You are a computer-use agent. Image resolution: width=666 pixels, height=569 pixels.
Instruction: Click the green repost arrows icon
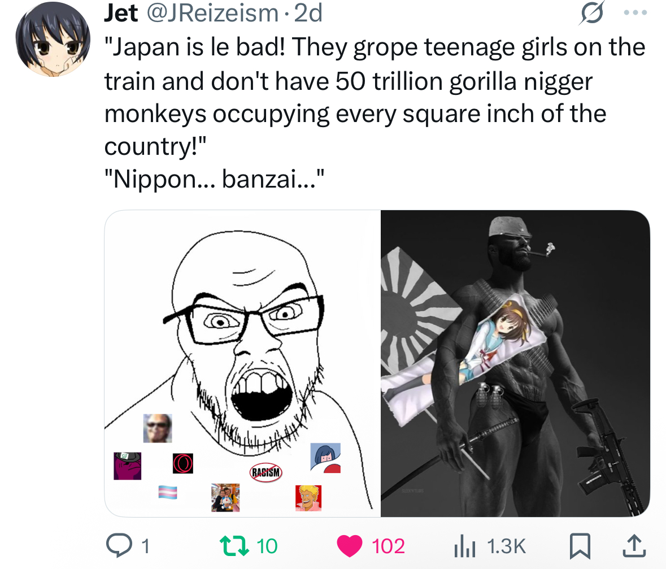pyautogui.click(x=234, y=546)
